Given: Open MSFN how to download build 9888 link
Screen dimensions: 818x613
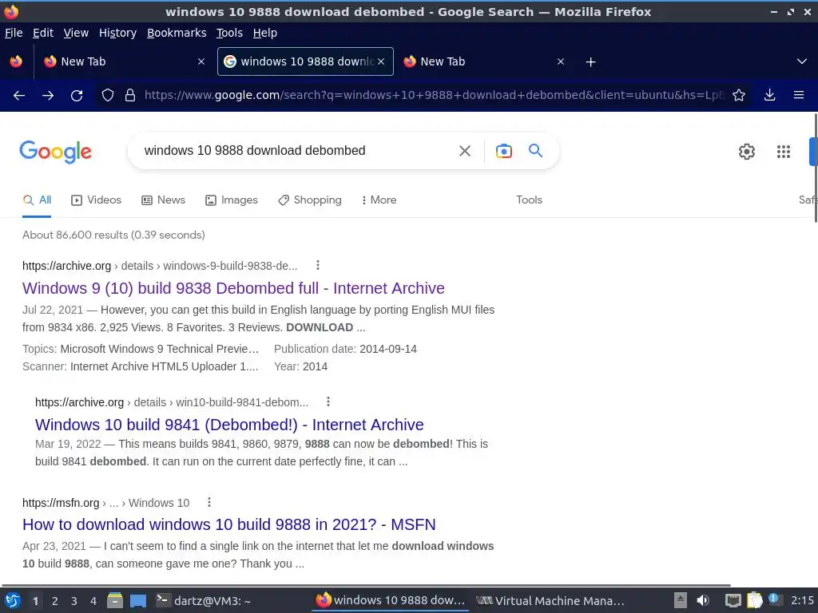Looking at the screenshot, I should pyautogui.click(x=229, y=524).
